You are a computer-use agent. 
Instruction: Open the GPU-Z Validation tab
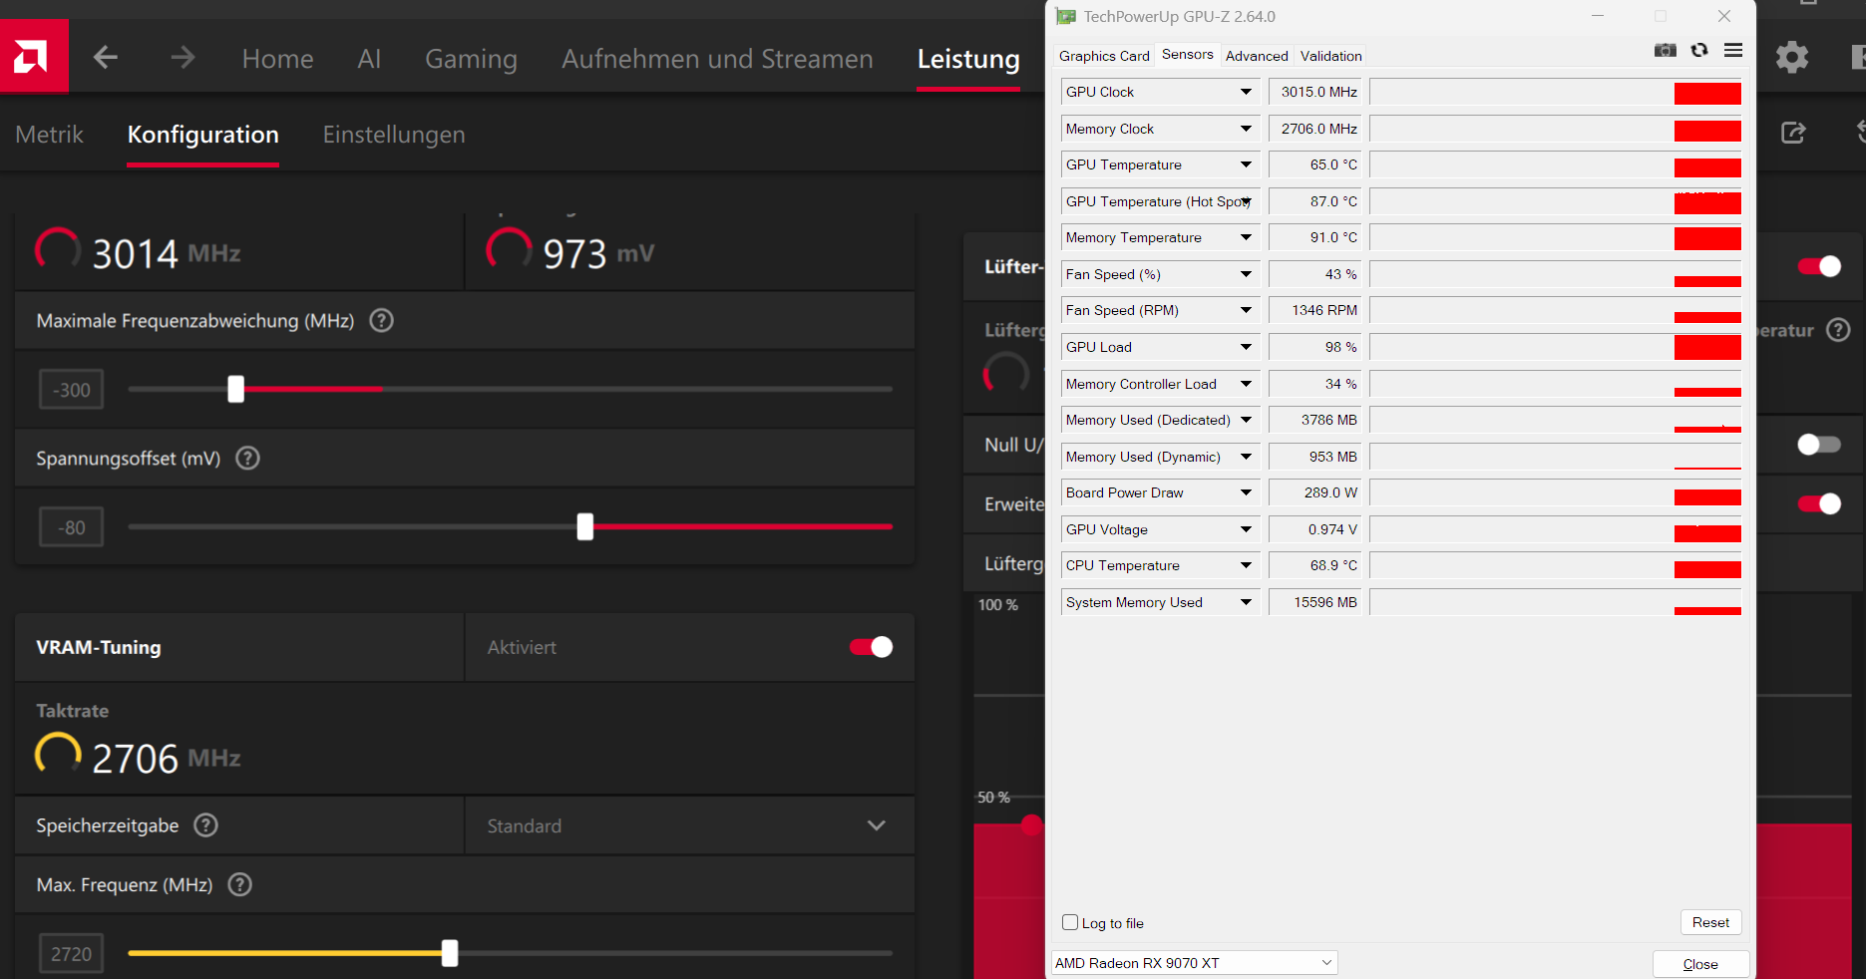click(1330, 56)
